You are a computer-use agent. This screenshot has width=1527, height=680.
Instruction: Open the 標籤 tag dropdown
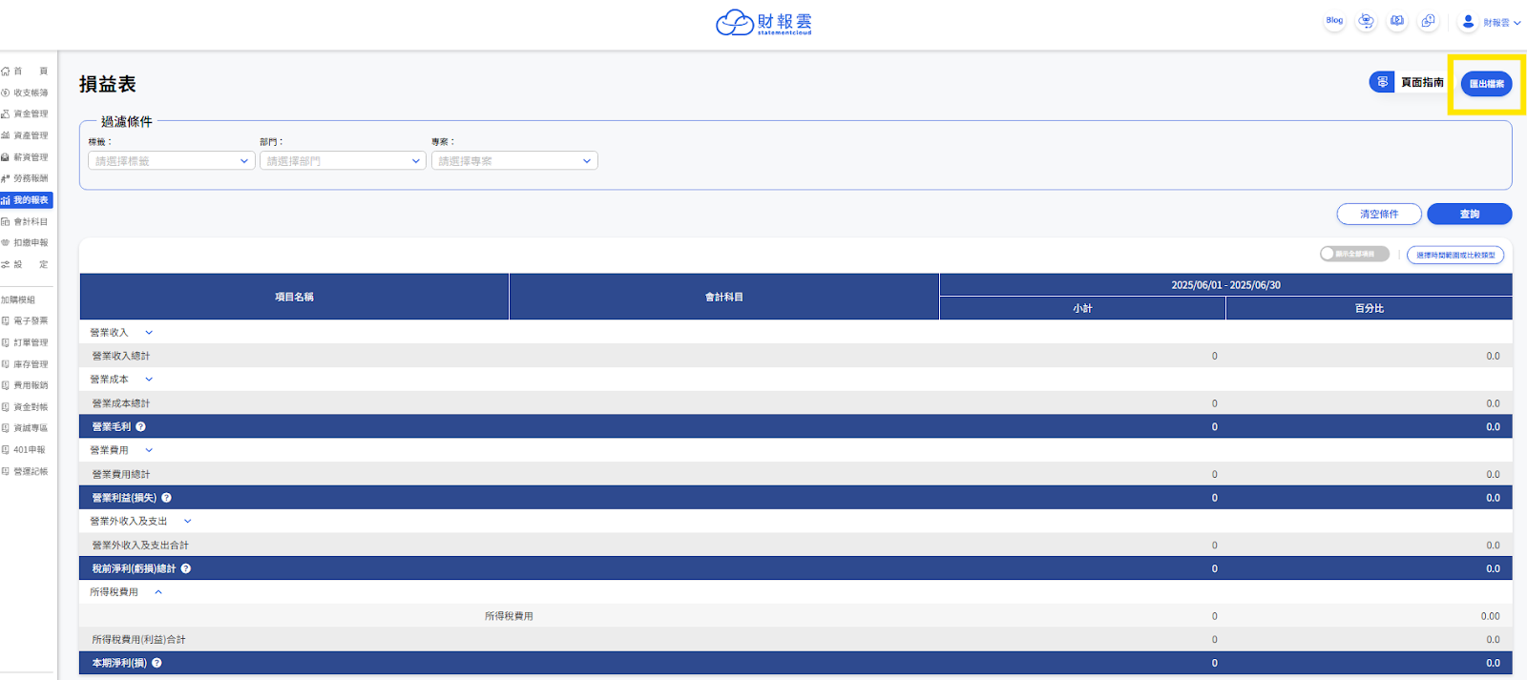171,161
